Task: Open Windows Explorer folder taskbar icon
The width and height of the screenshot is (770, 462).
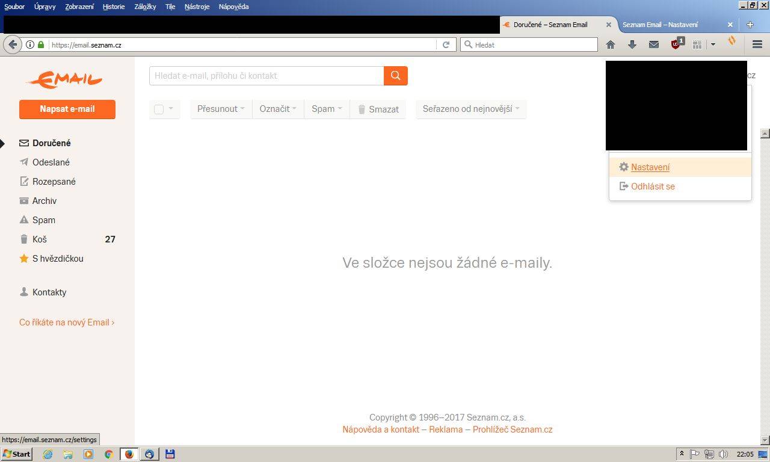Action: coord(68,454)
